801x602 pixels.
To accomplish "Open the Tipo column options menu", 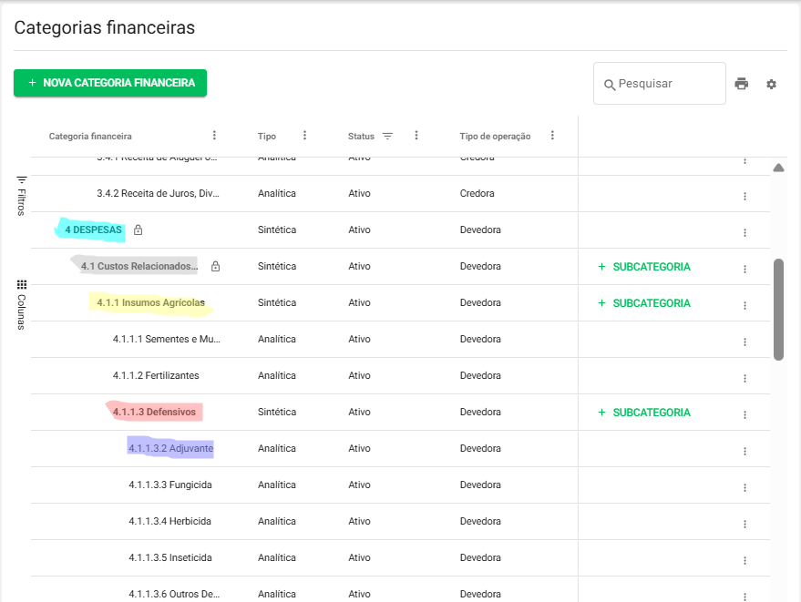I will pyautogui.click(x=304, y=136).
